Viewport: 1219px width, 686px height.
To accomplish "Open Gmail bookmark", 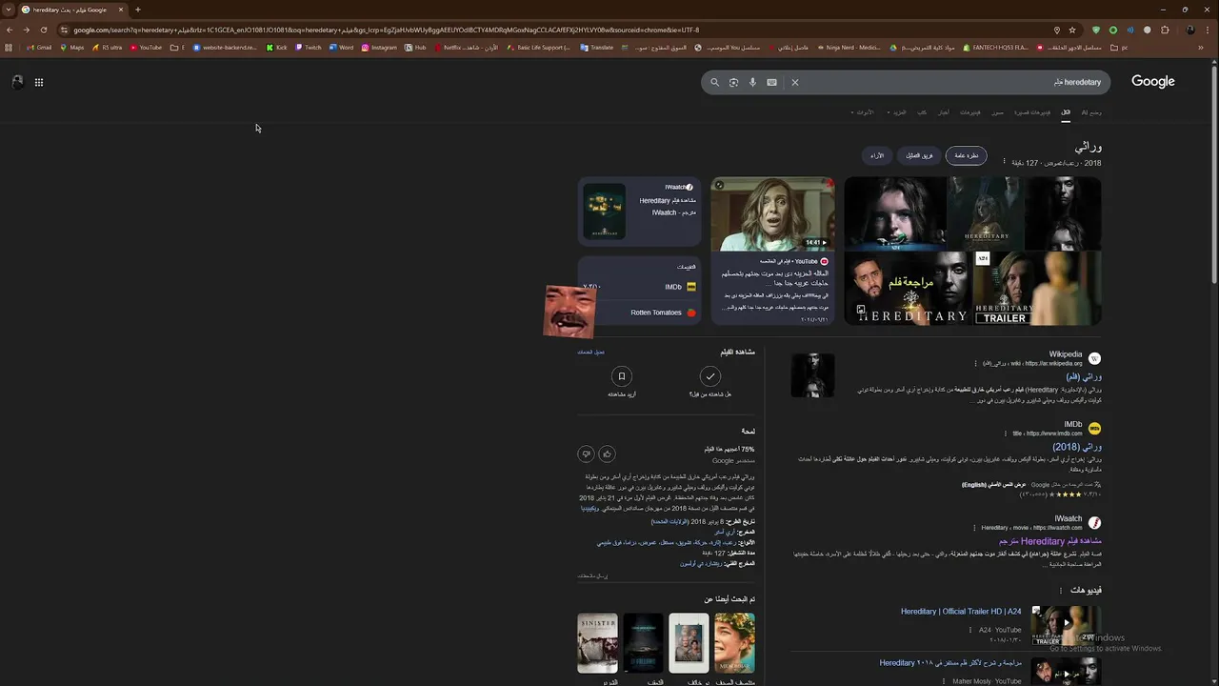I will (x=40, y=48).
